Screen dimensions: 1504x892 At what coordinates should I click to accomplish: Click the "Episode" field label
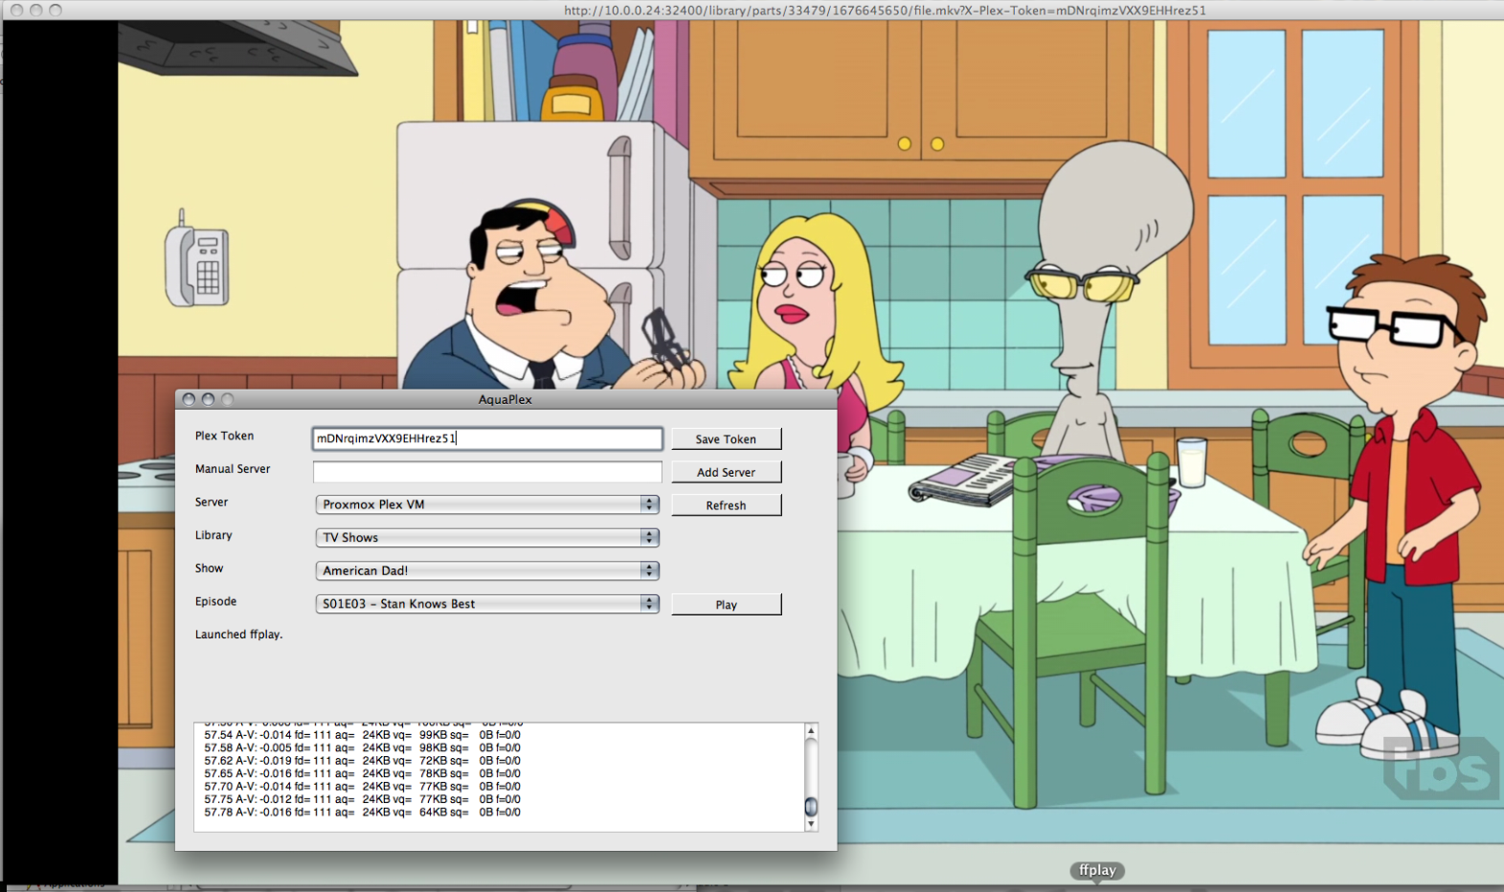pos(215,602)
